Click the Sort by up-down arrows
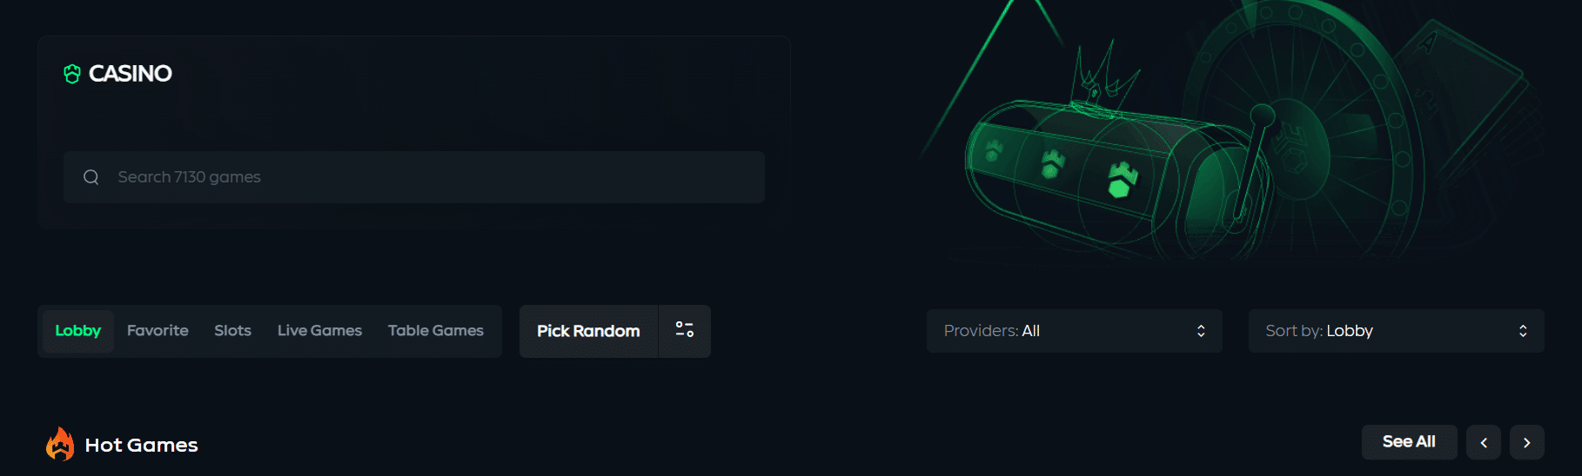The image size is (1582, 476). pyautogui.click(x=1523, y=331)
